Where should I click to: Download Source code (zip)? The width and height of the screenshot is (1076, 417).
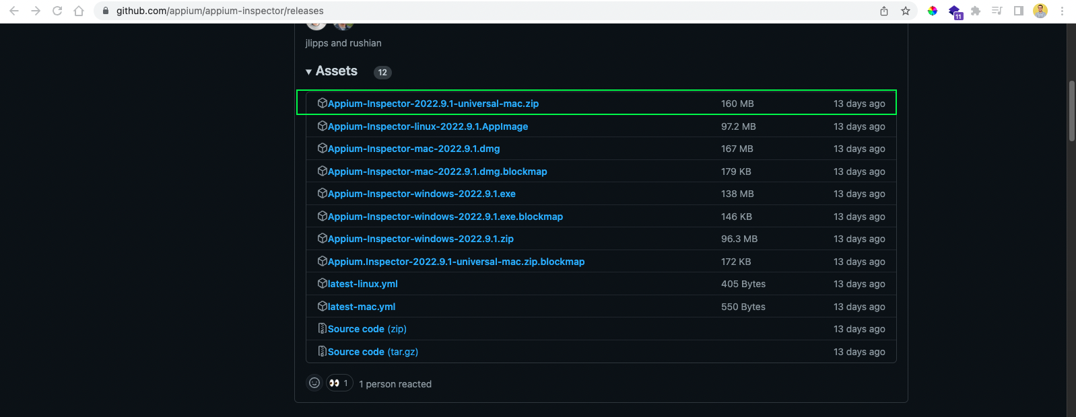coord(367,329)
